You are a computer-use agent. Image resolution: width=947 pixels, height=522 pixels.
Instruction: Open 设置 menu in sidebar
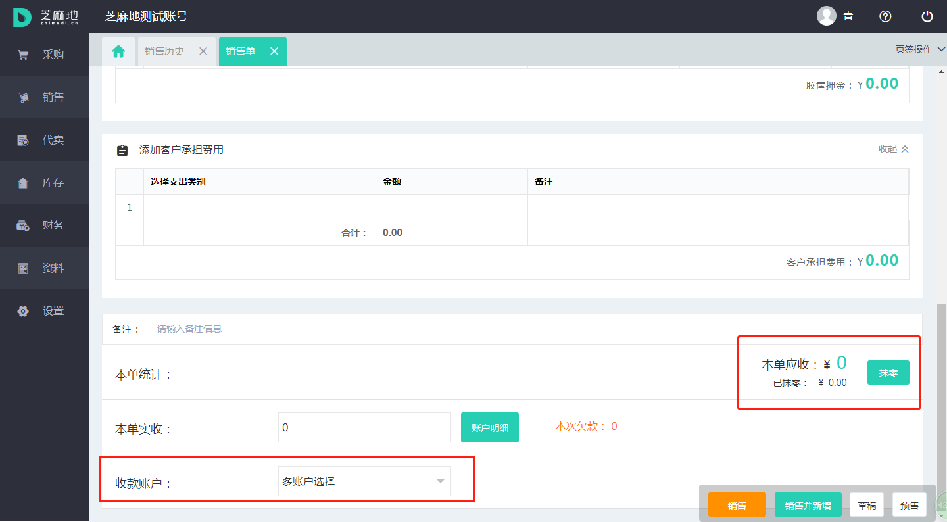pos(44,311)
